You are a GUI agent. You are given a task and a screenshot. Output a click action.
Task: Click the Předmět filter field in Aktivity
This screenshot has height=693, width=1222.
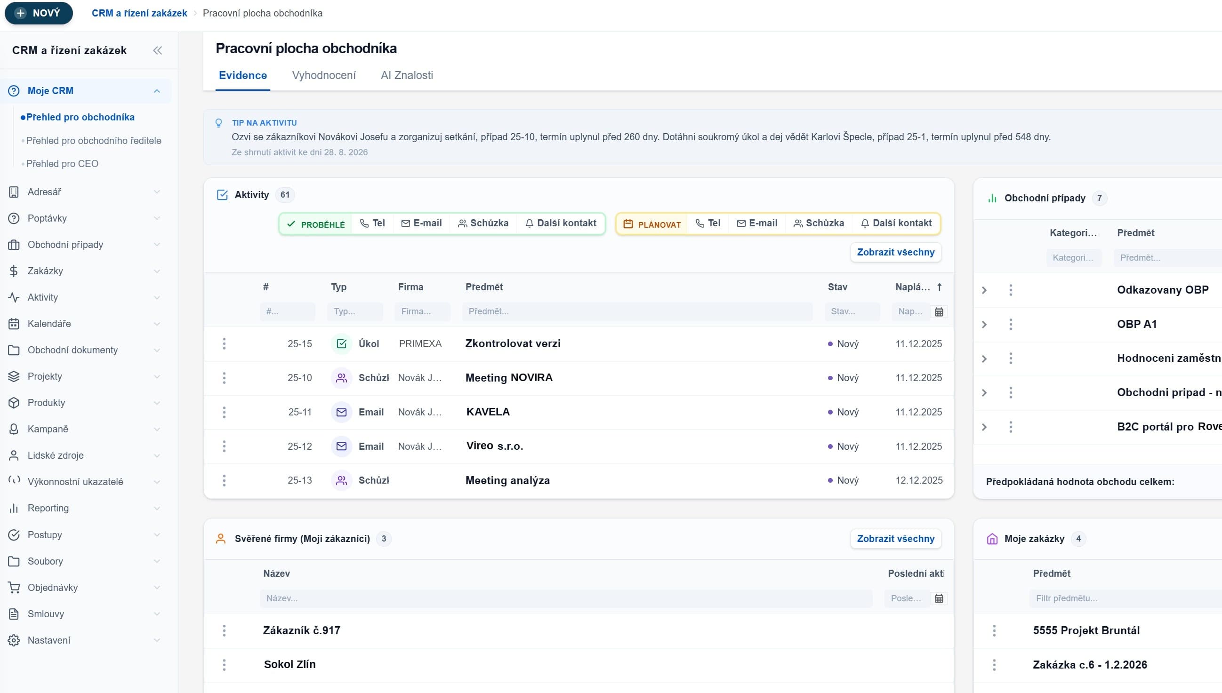[x=637, y=312]
